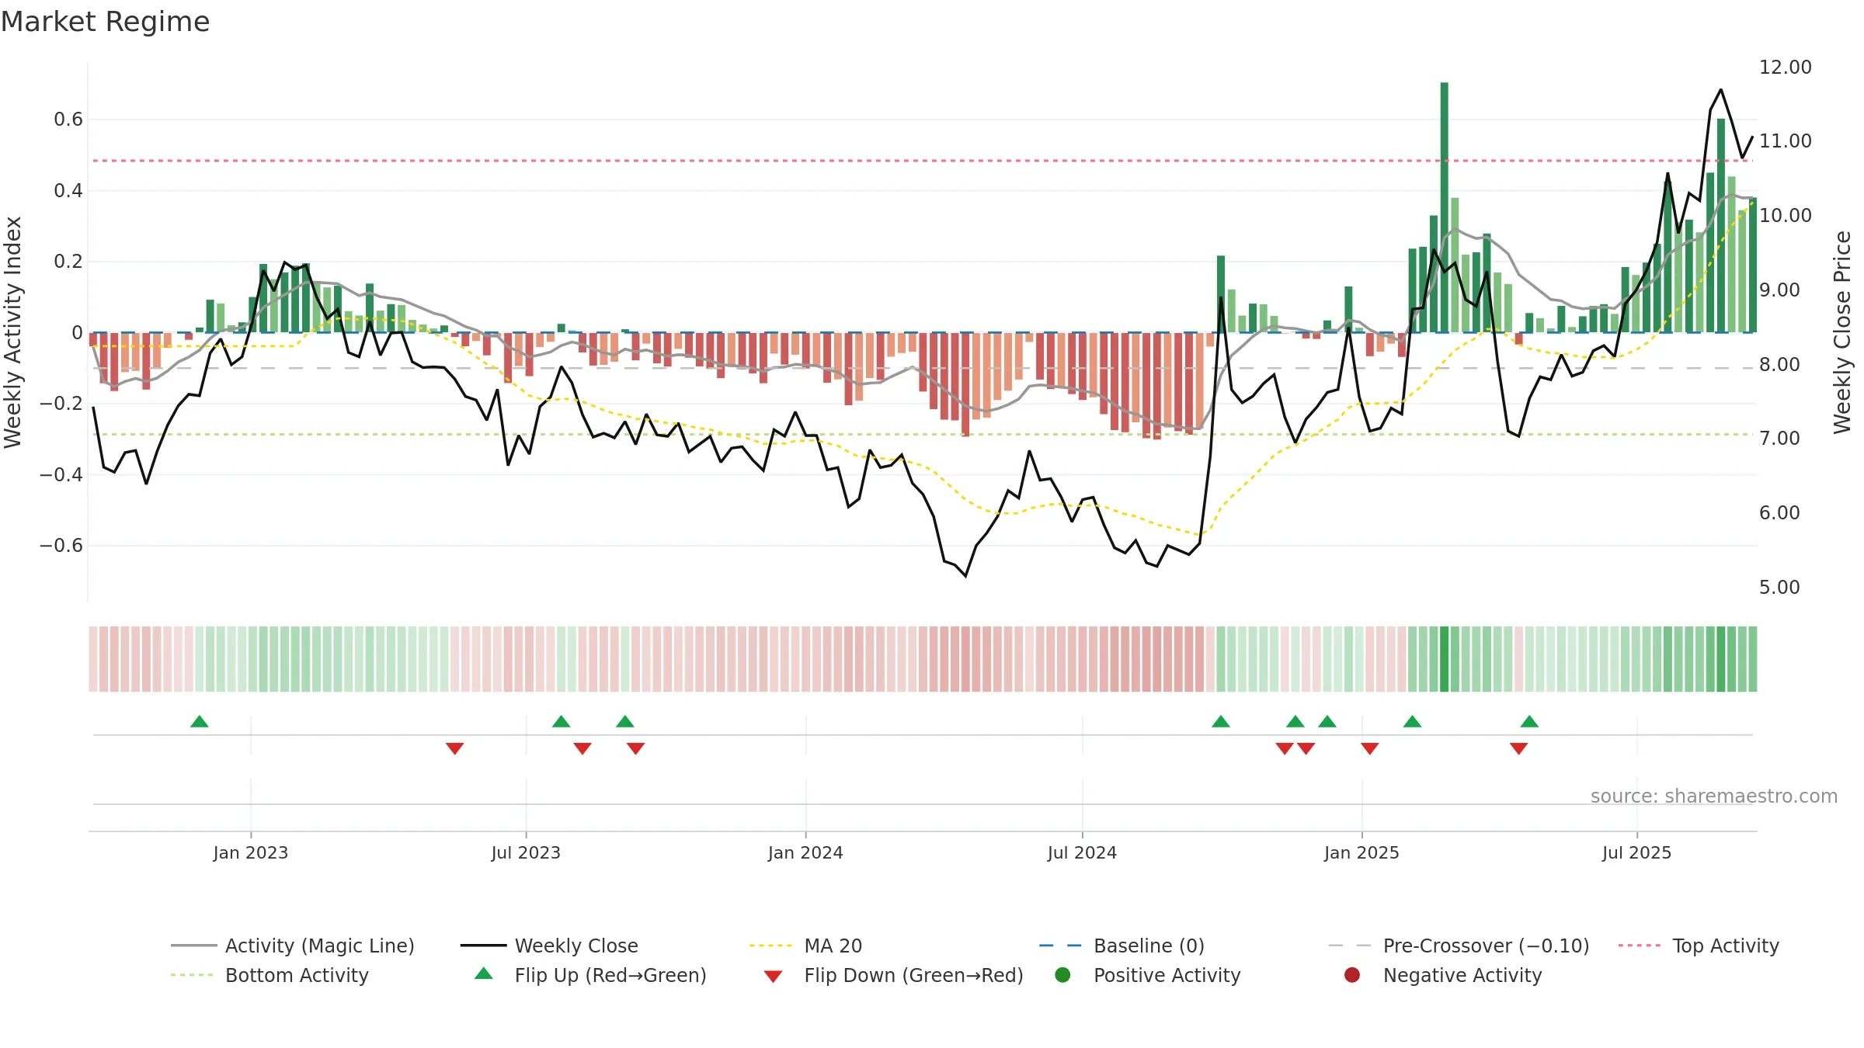Click the Jan 2025 axis label
Screen dimensions: 1864x1048
(1361, 852)
